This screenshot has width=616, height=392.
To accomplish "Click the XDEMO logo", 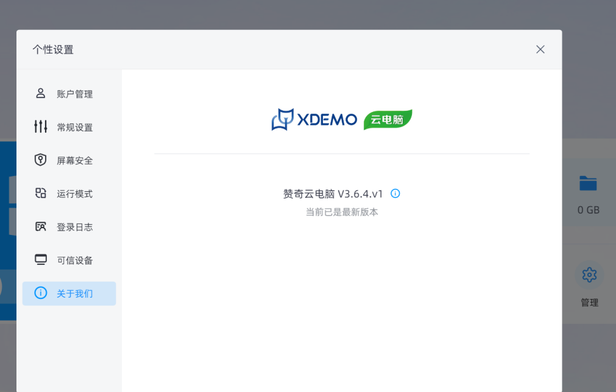I will point(314,119).
